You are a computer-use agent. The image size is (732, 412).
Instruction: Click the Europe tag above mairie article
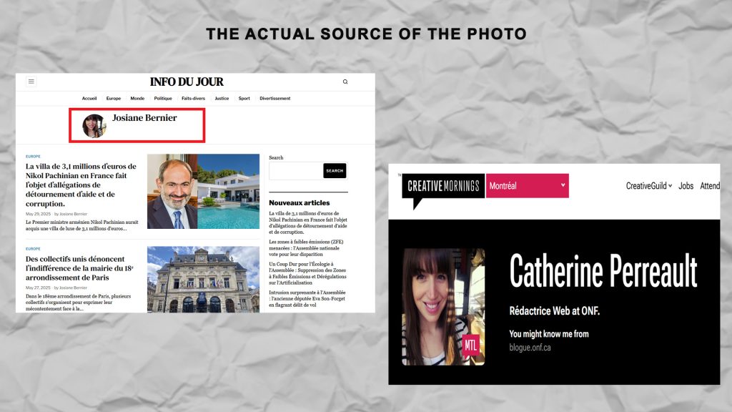(33, 249)
